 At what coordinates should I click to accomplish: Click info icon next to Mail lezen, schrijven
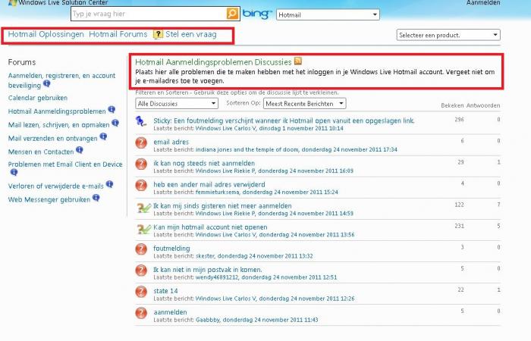pyautogui.click(x=115, y=123)
